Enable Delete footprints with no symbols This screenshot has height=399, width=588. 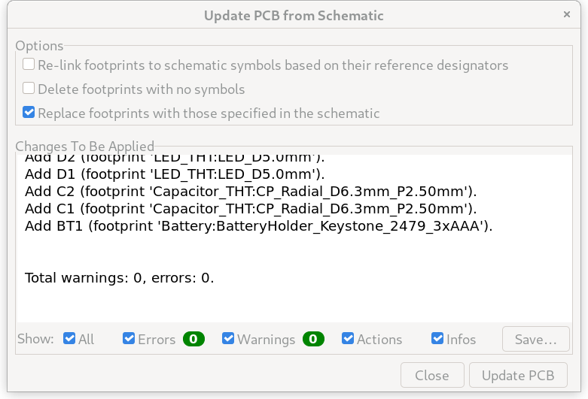point(29,89)
